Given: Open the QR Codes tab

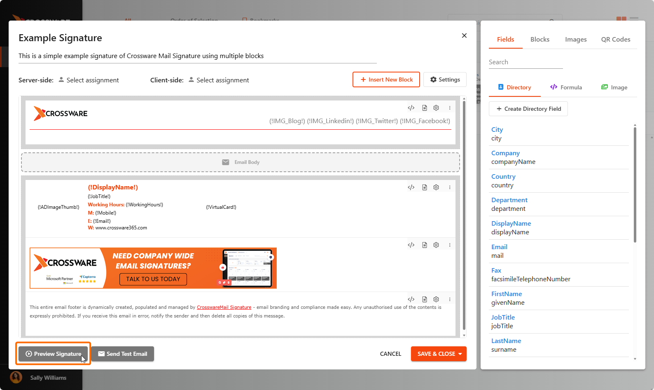Looking at the screenshot, I should 615,40.
